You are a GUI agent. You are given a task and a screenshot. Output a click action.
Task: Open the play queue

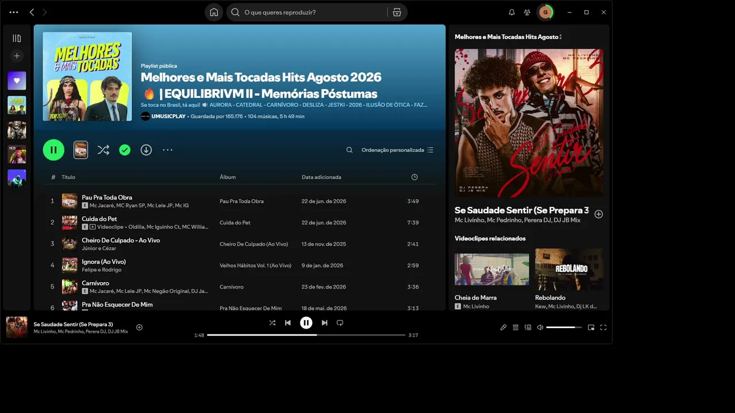tap(516, 328)
